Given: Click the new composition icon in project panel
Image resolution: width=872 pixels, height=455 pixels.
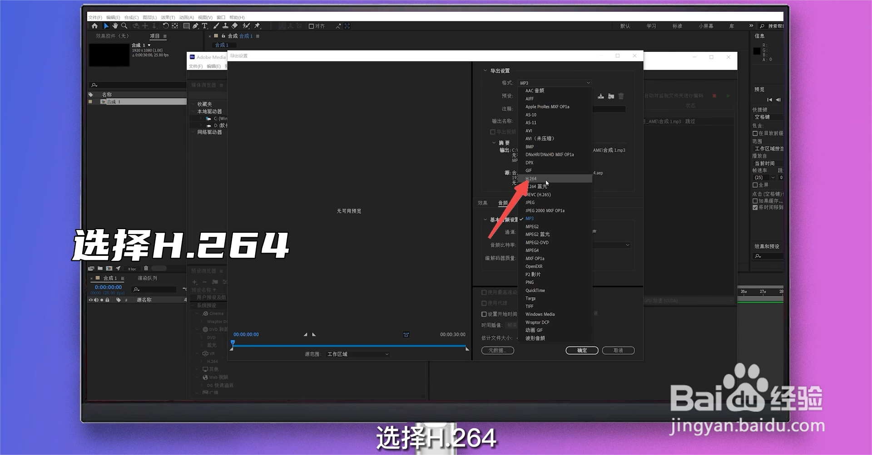Looking at the screenshot, I should tap(109, 268).
